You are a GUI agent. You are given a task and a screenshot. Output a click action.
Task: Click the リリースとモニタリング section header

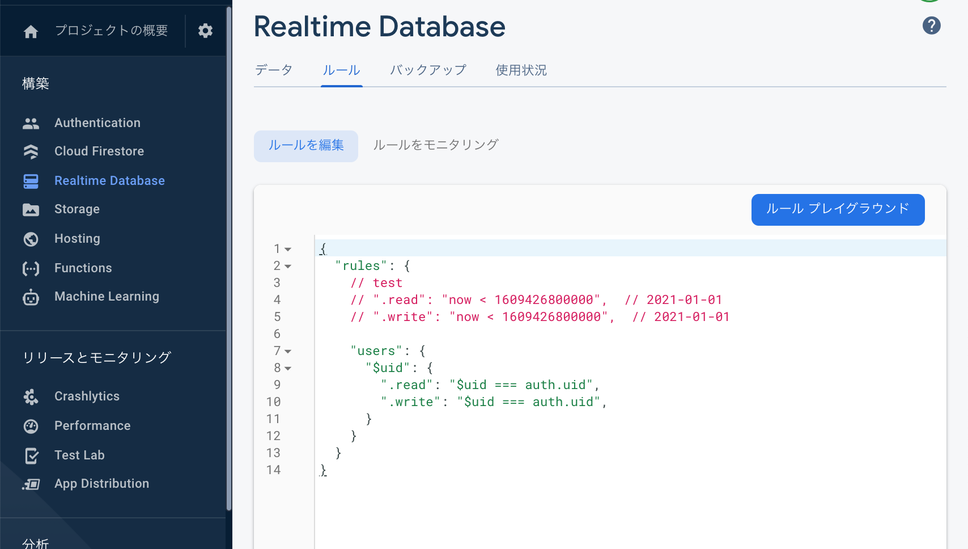point(97,357)
